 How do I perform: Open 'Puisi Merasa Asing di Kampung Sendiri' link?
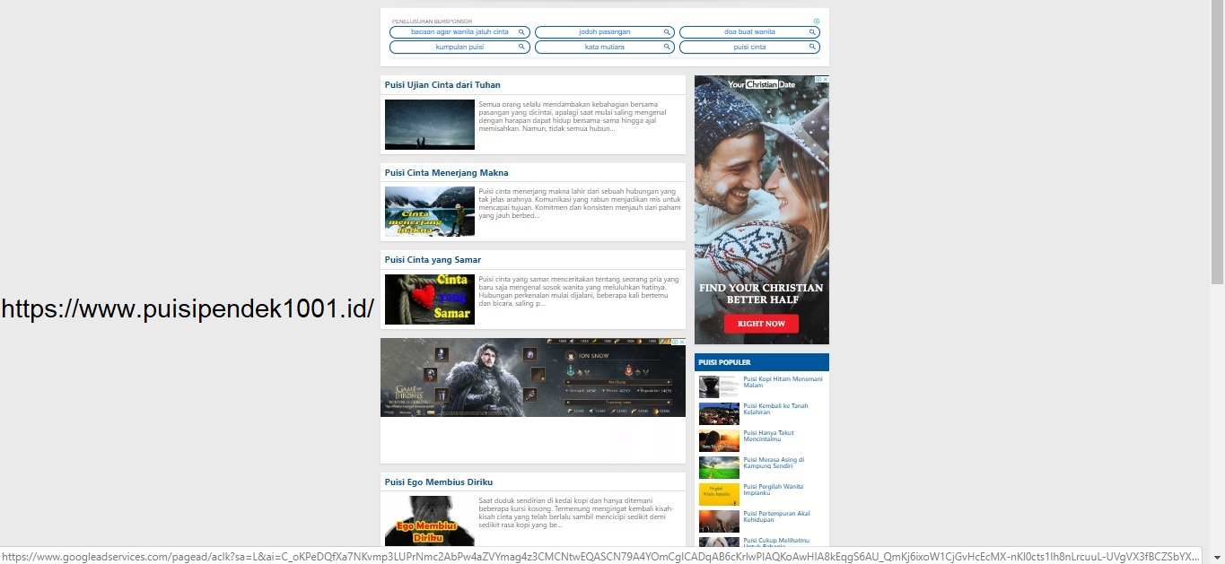tap(774, 463)
